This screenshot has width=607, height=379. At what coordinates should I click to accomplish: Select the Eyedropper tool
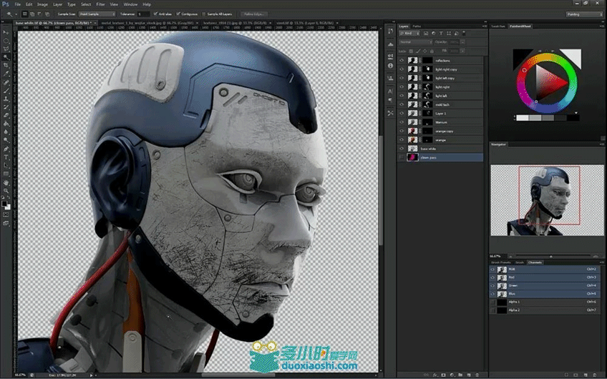point(6,74)
